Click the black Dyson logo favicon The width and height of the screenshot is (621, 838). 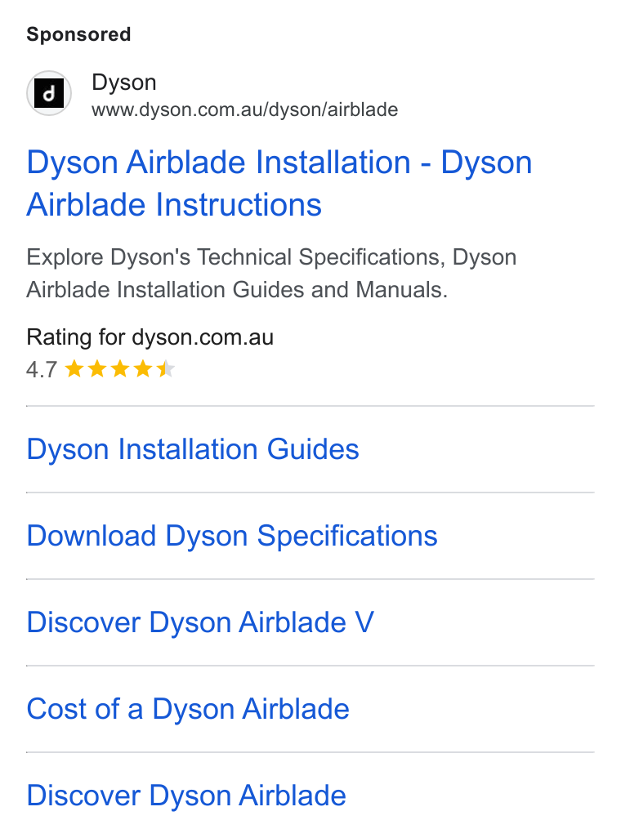point(49,94)
